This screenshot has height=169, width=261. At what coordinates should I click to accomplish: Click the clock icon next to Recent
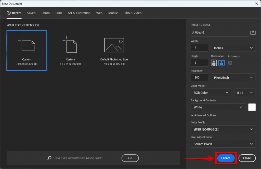coord(8,13)
